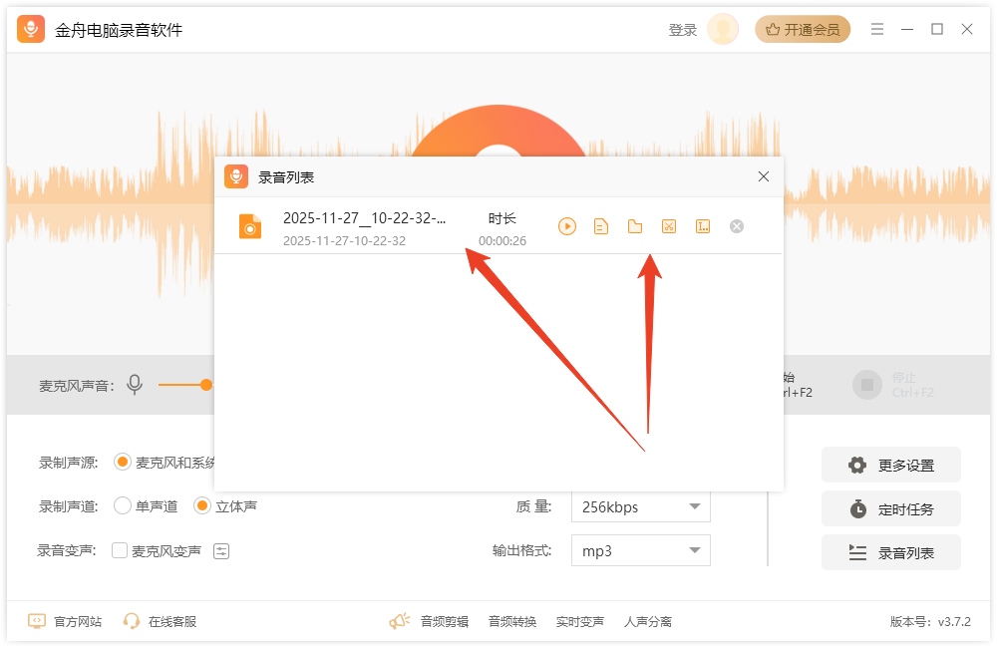Click the hamburger menu icon in the title bar

[877, 29]
